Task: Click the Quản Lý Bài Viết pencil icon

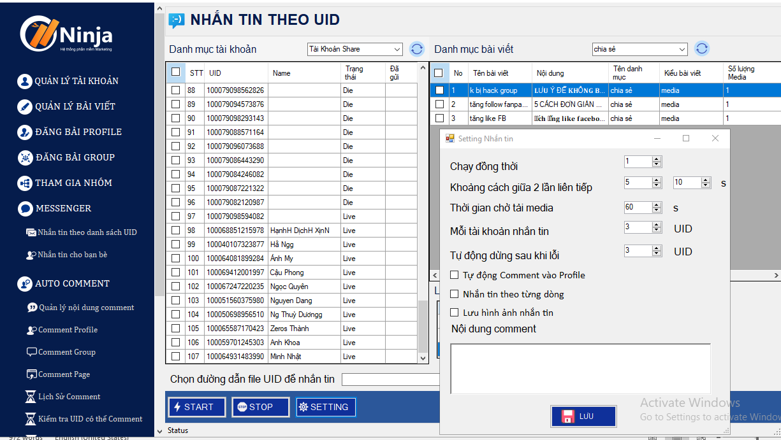Action: [25, 106]
